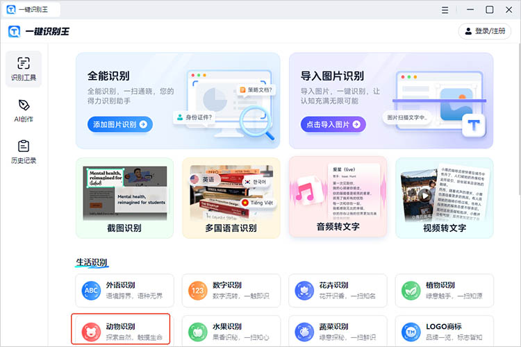Screen dimensions: 521x347
Task: Select the 花卉识别 label text
Action: (333, 285)
